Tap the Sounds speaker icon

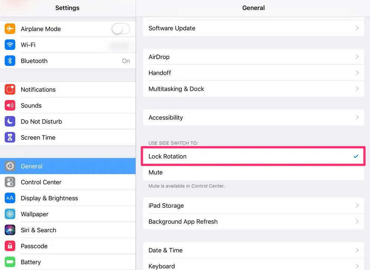pyautogui.click(x=10, y=106)
